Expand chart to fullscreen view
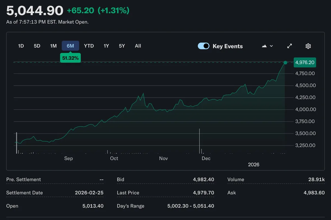The height and width of the screenshot is (220, 331). [x=289, y=46]
